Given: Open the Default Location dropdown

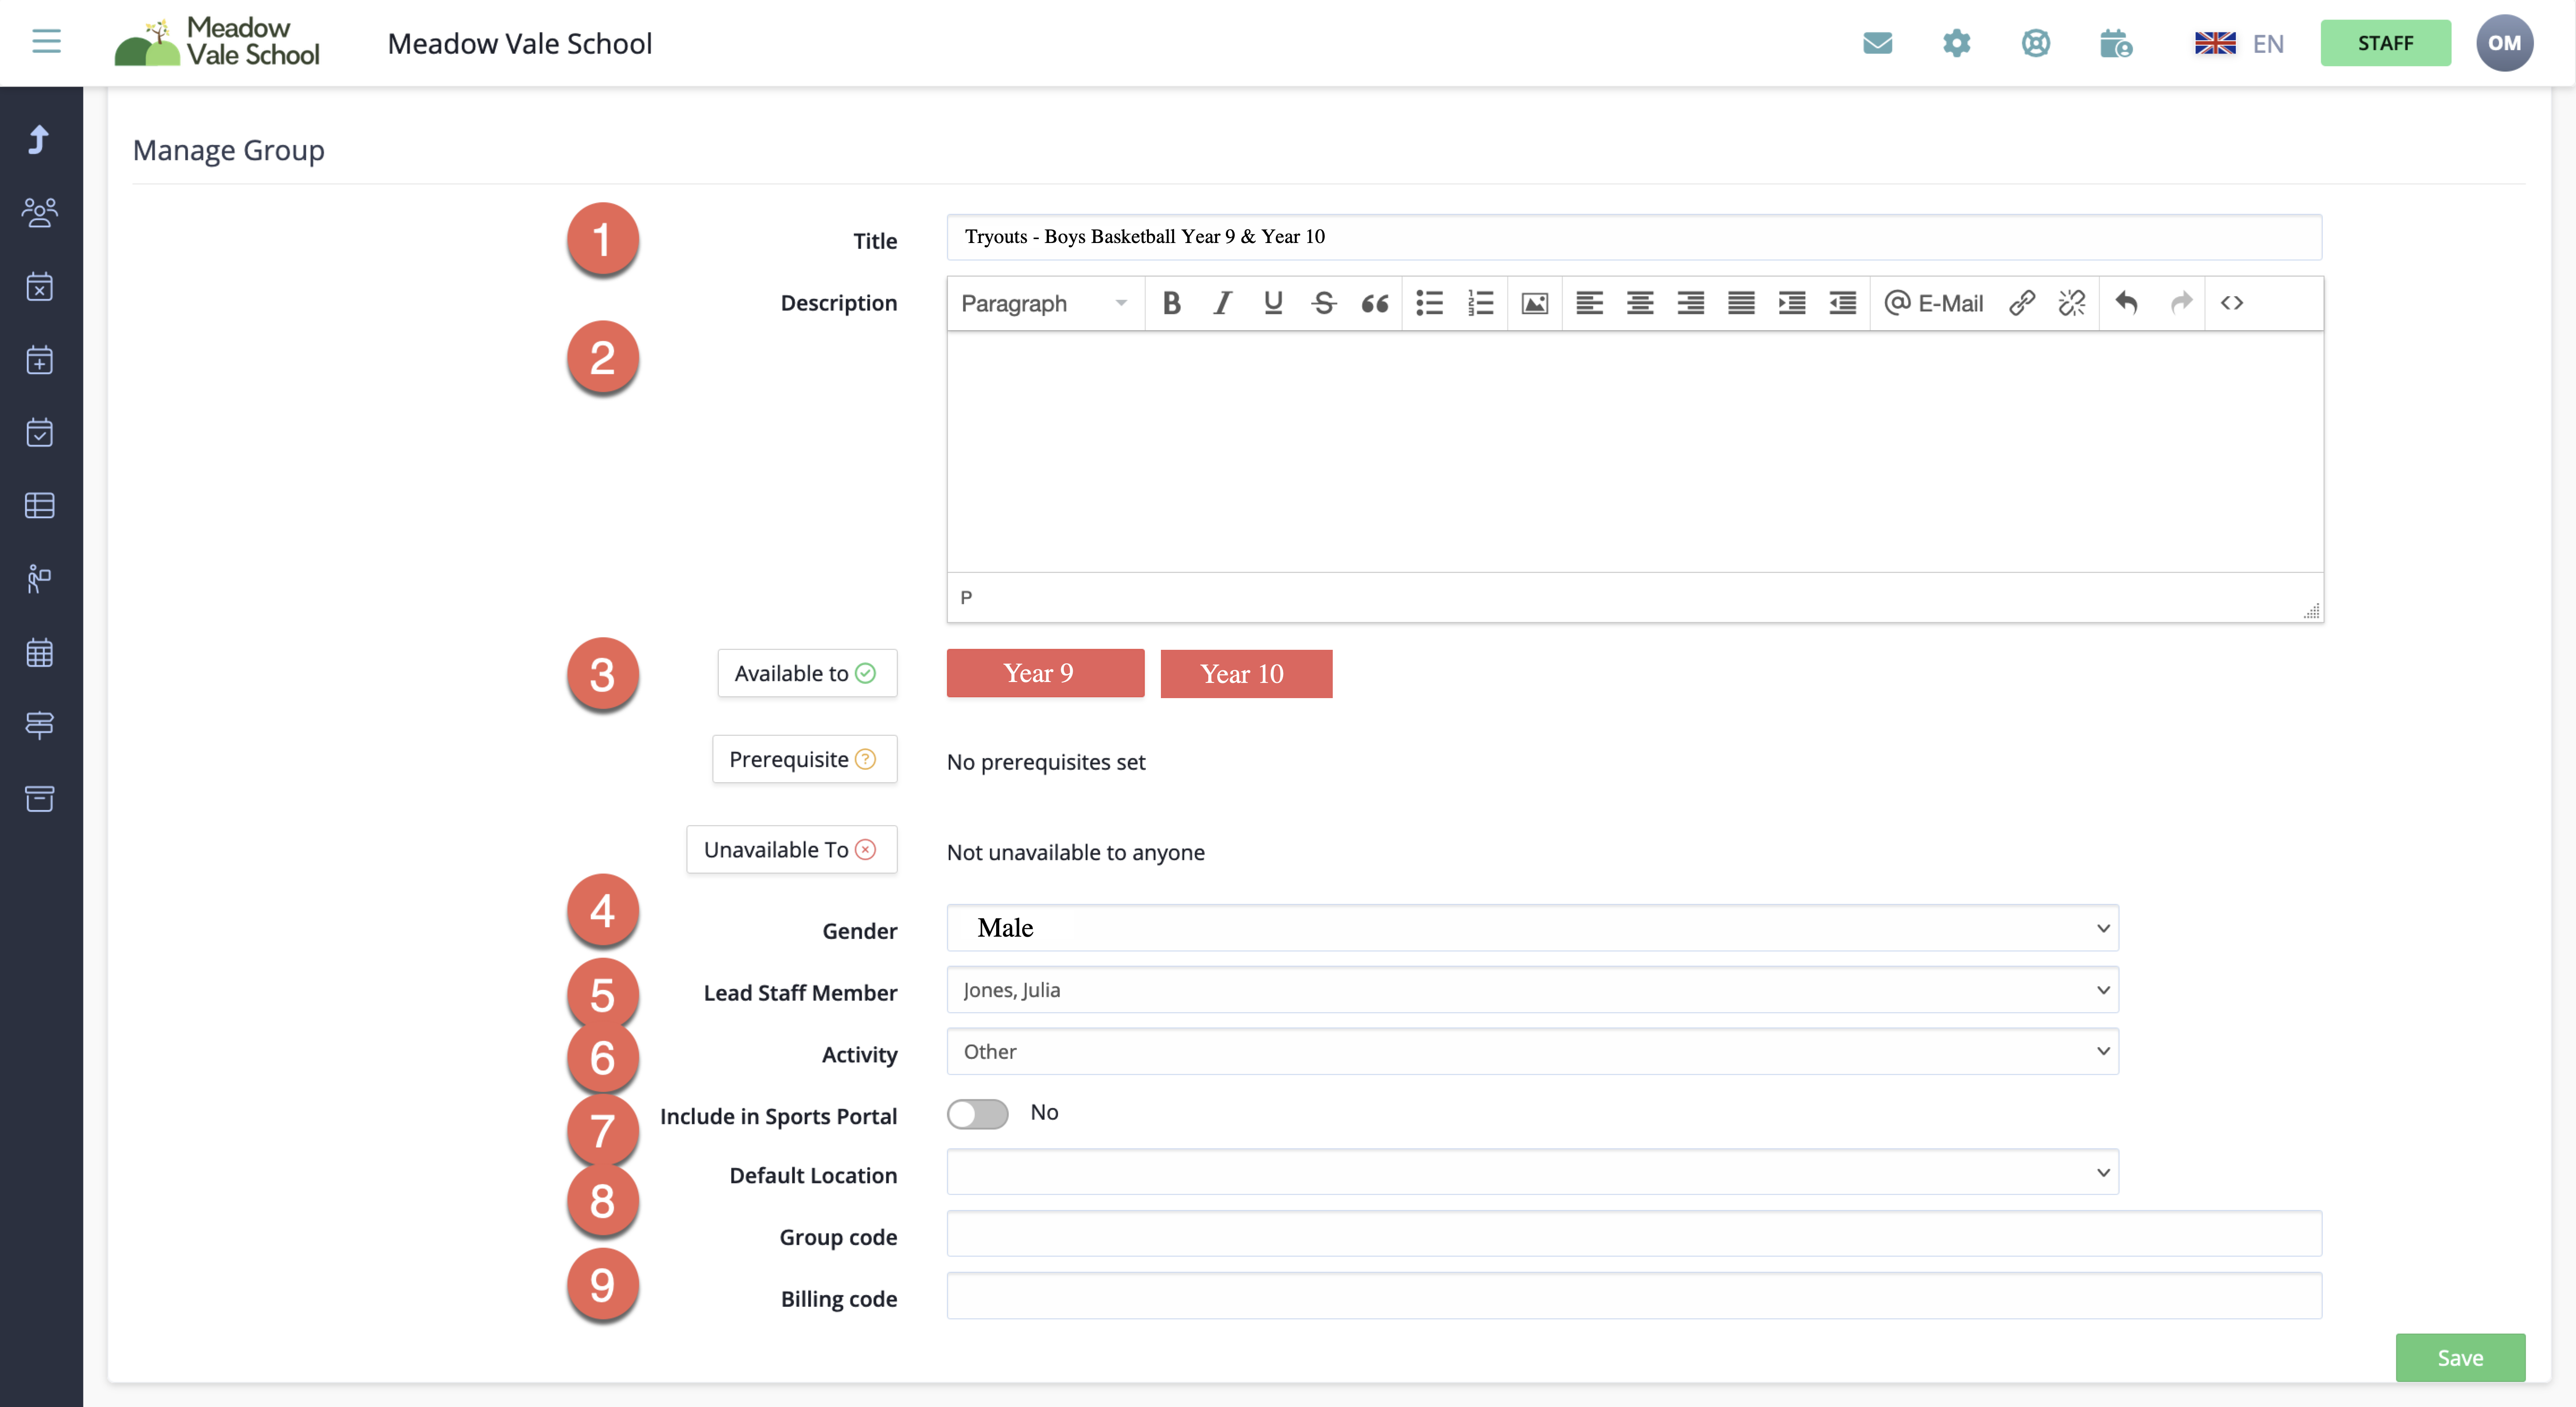Looking at the screenshot, I should tap(1532, 1172).
